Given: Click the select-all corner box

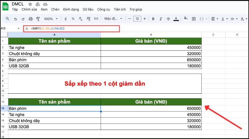Looking at the screenshot, I should point(4,35).
